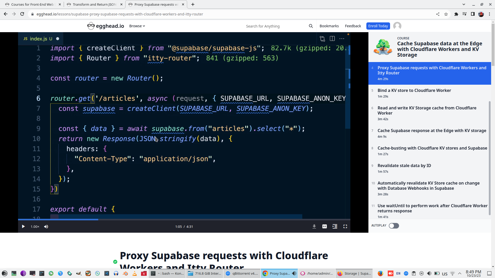Toggle closed captions on video
Viewport: 495px width, 278px height.
coord(325,227)
